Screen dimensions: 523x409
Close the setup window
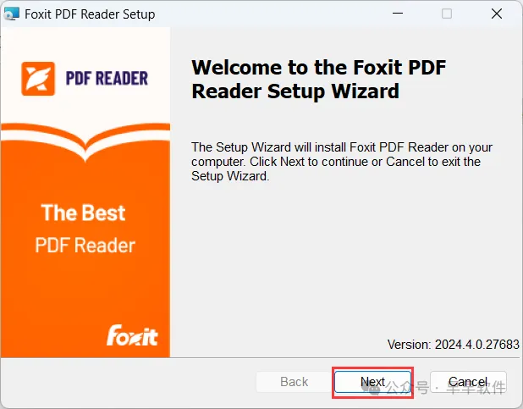[497, 14]
